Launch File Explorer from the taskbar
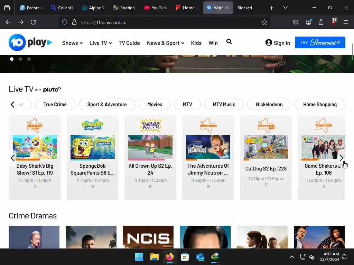This screenshot has height=265, width=354. point(155,257)
